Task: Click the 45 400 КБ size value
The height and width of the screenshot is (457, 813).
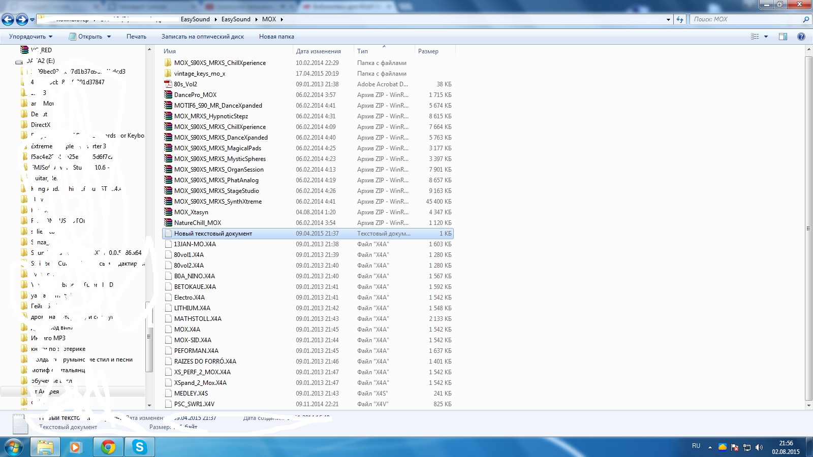Action: tap(439, 202)
